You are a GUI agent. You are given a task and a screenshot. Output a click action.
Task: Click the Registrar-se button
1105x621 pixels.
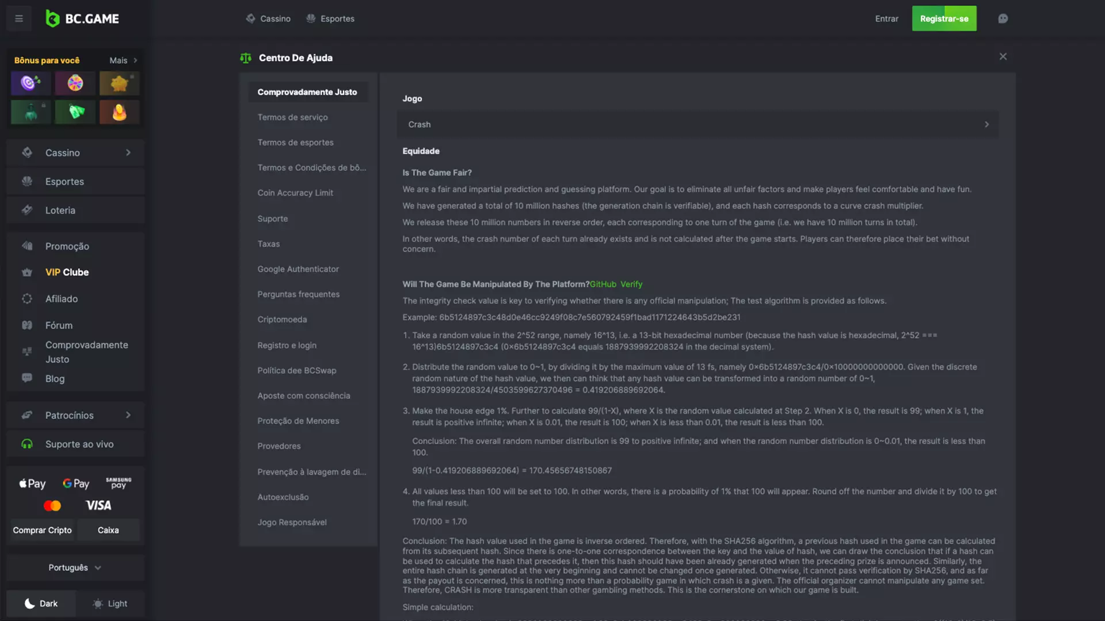[x=944, y=18]
